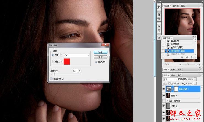The width and height of the screenshot is (204, 122).
Task: Click the 照片滤镜 1 layer mask thumbnail
Action: point(176,89)
